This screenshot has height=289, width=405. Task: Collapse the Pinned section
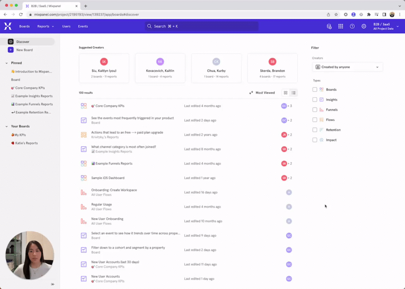pyautogui.click(x=7, y=63)
